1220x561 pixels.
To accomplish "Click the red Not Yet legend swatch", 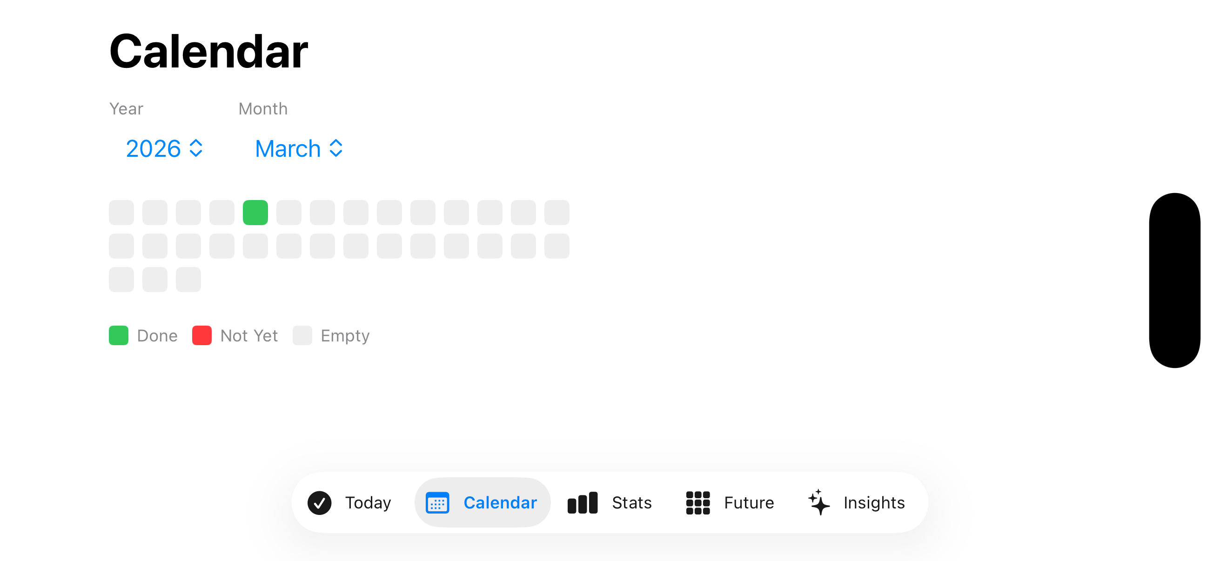I will click(202, 335).
